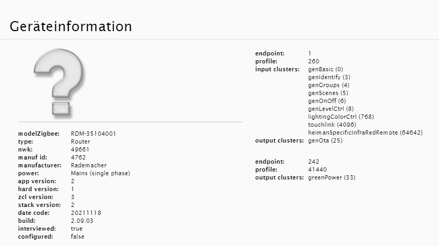Click the heimanSpecificInfraRedRemote (64642) cluster
The width and height of the screenshot is (439, 246).
(365, 133)
